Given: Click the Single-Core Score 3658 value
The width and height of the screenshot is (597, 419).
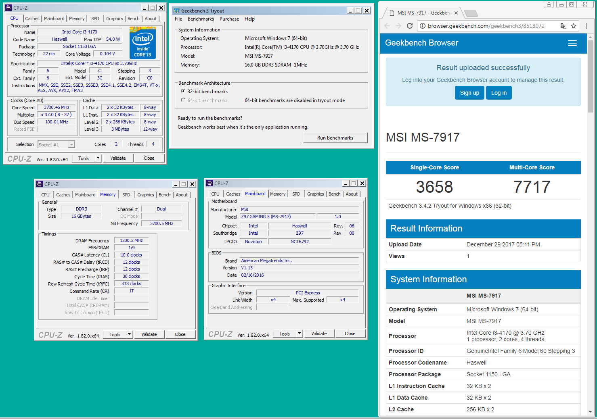Looking at the screenshot, I should 434,187.
